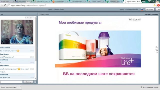Click presenter name Маргарита Кабанова in header
160x90 pixels.
point(151,14)
